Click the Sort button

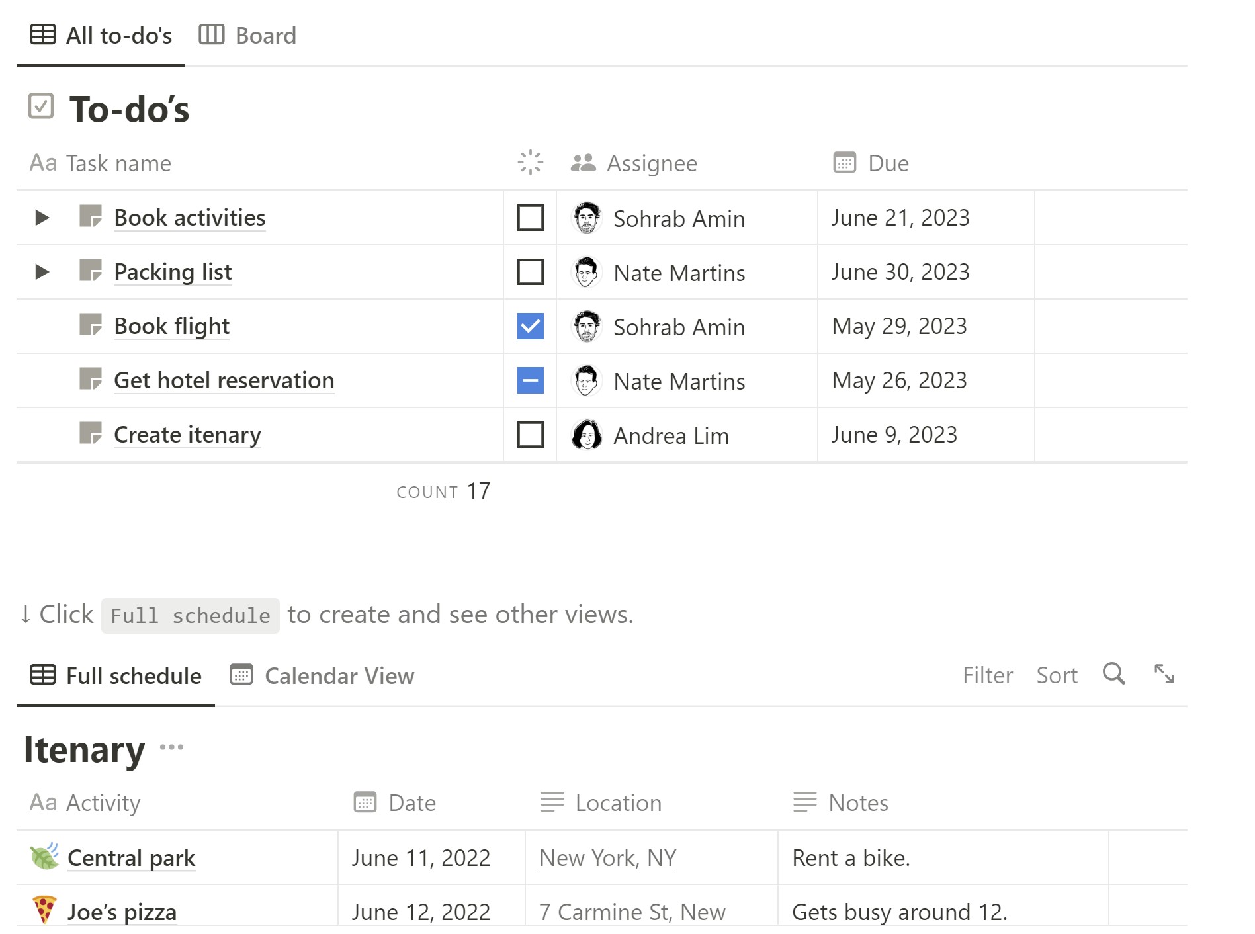tap(1057, 675)
